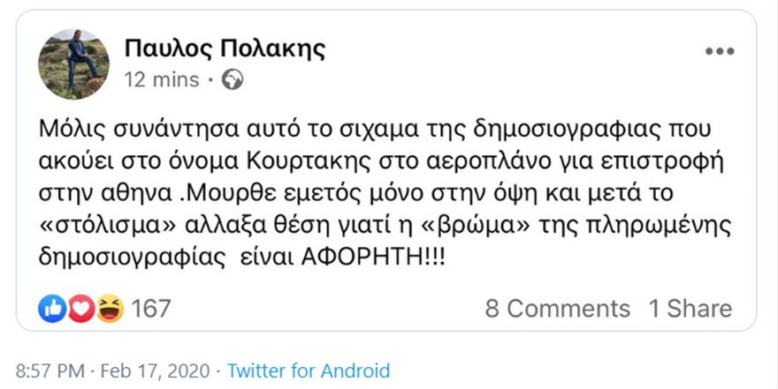
Task: Open the 8 Comments link
Action: point(557,309)
